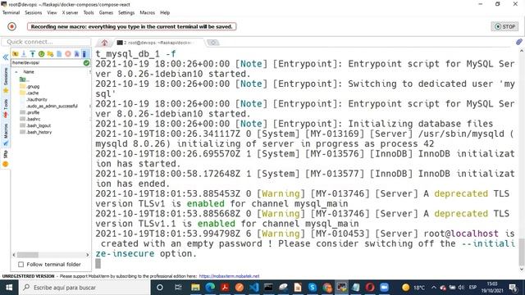Click the red macro recording indicator icon
The height and width of the screenshot is (295, 525).
click(12, 26)
